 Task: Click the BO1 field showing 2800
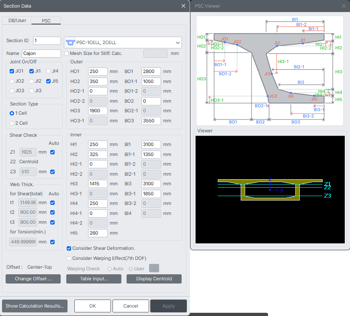pyautogui.click(x=151, y=71)
